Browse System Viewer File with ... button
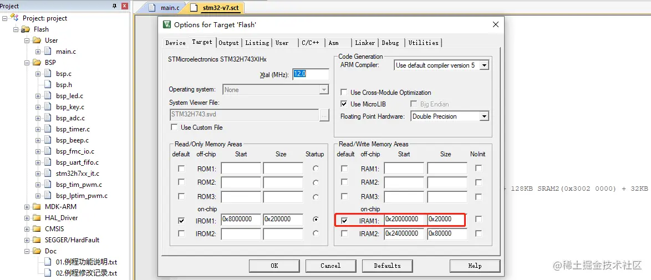This screenshot has height=280, width=651. 325,115
